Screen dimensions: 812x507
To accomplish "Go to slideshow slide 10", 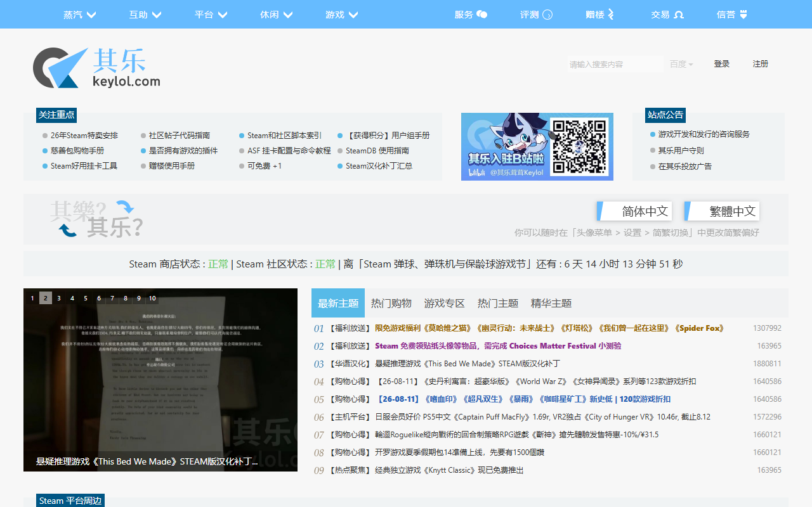I will tap(152, 298).
